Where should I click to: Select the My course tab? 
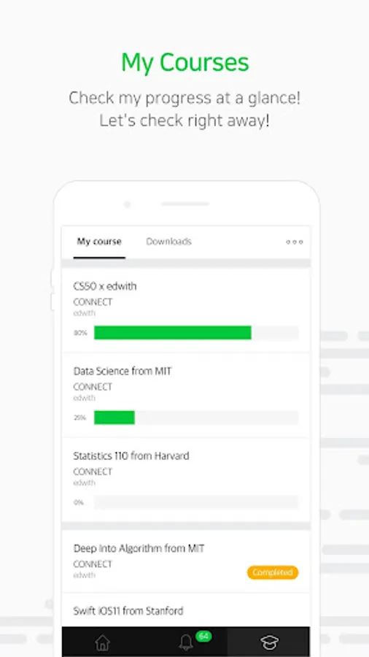tap(99, 242)
